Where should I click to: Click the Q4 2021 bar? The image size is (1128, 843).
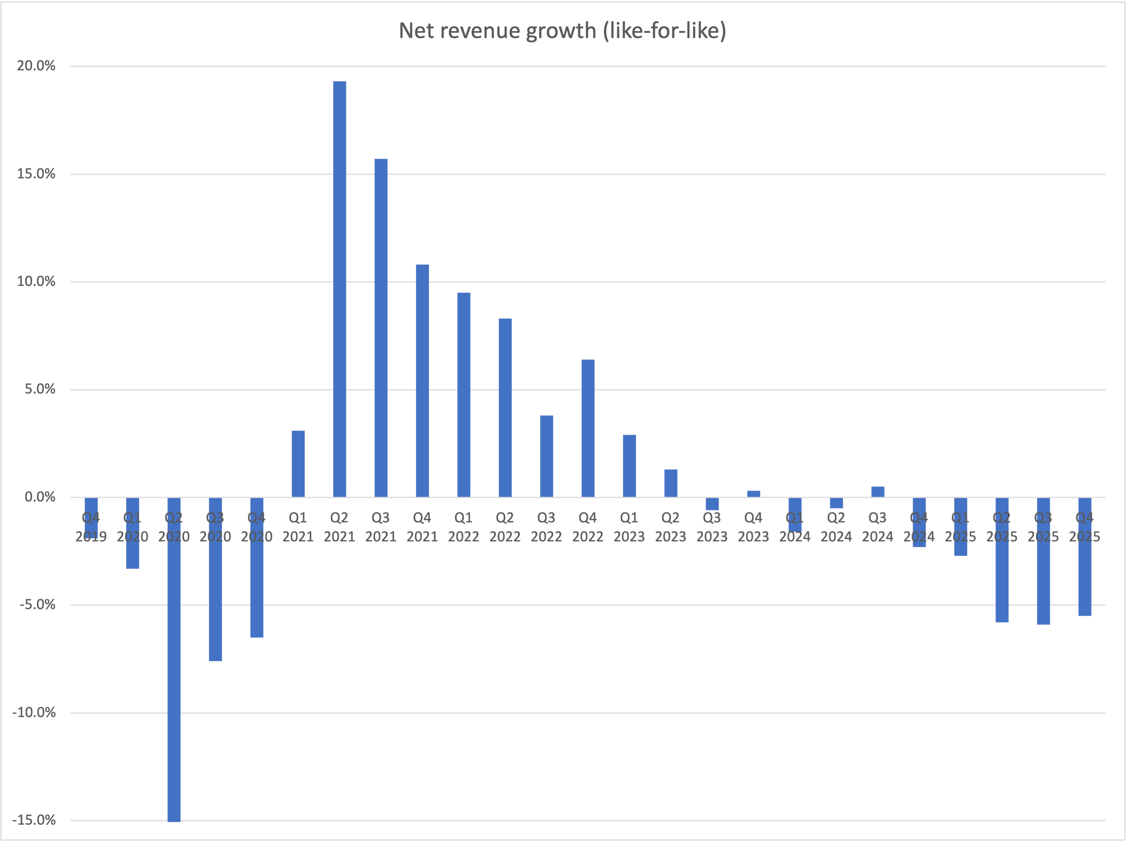pos(422,380)
